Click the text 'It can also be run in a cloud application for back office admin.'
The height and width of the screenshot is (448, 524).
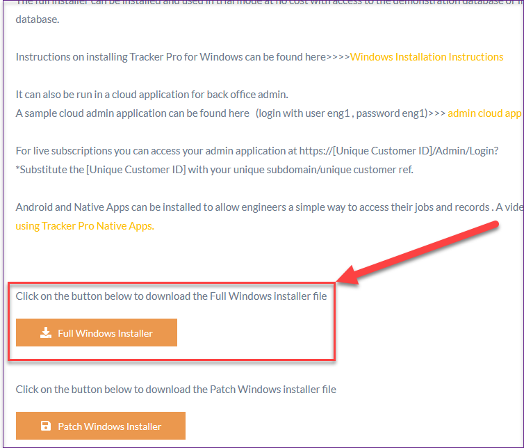152,95
